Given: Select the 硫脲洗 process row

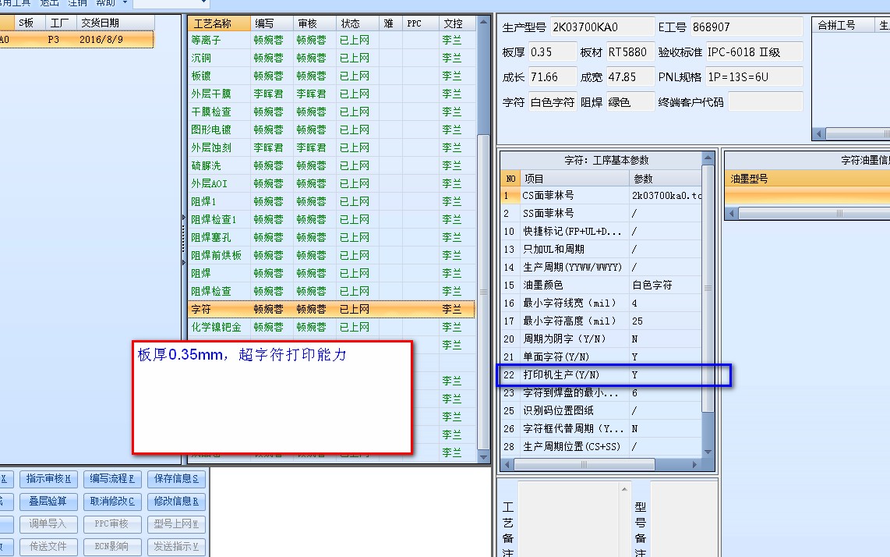Looking at the screenshot, I should click(331, 166).
